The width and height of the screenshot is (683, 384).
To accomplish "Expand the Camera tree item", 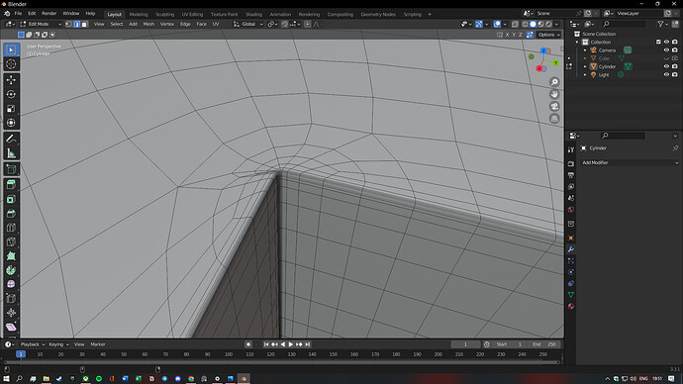I will [x=585, y=50].
